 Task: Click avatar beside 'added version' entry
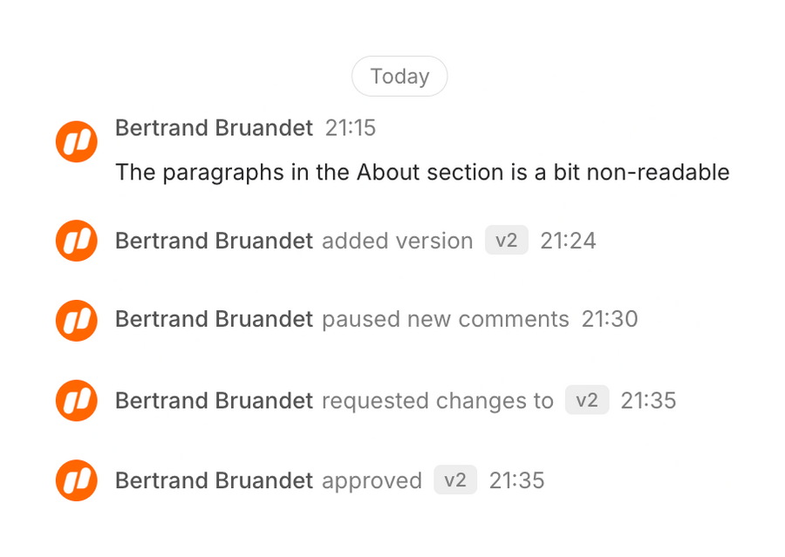pos(77,241)
